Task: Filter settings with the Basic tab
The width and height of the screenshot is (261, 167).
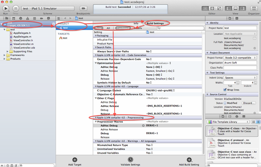Action: 99,28
